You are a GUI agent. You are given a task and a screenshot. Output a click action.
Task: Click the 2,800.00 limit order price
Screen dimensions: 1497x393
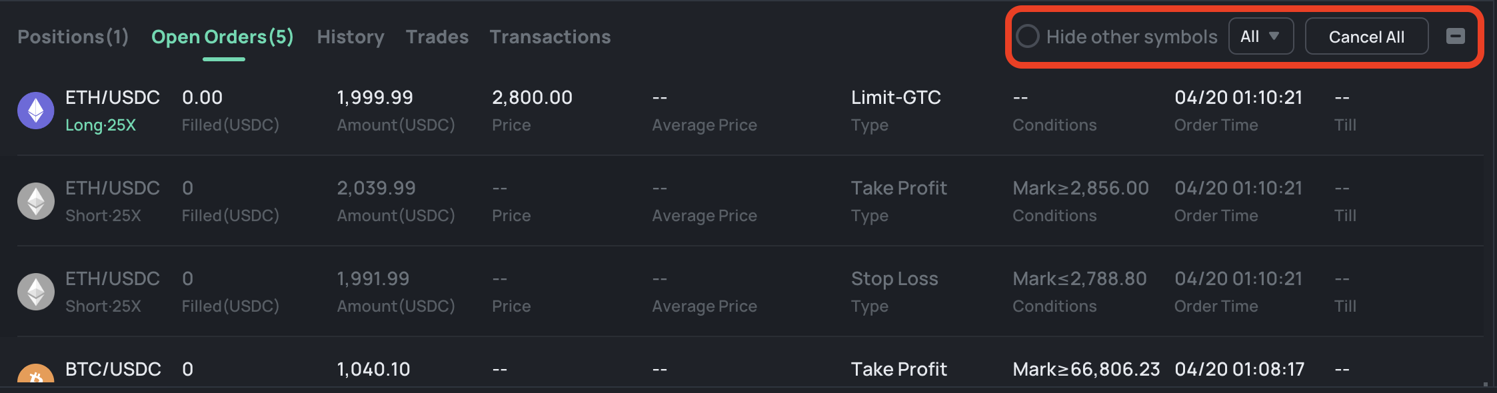[532, 98]
